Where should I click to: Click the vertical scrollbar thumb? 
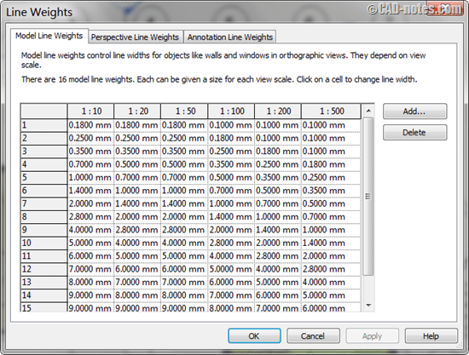point(368,197)
